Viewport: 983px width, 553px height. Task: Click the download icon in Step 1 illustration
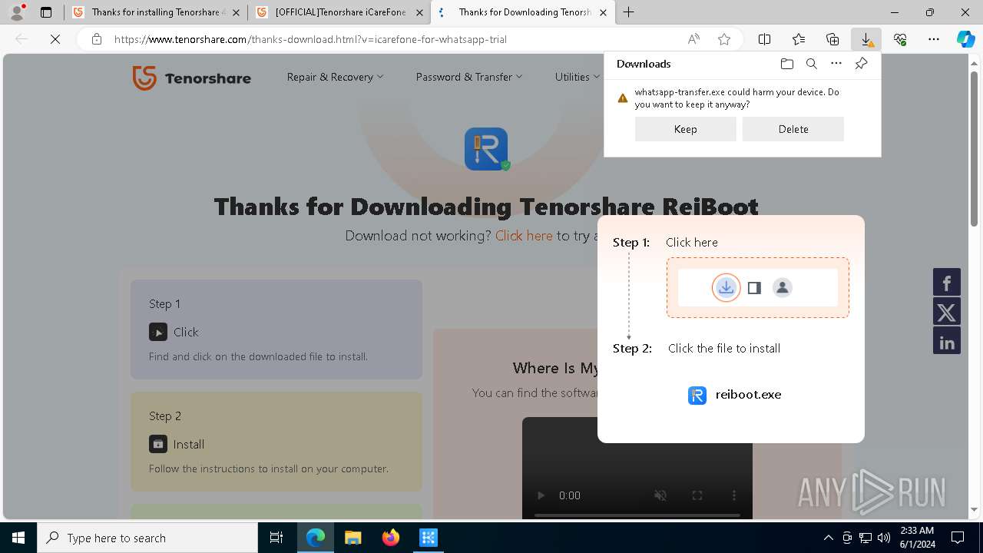point(726,288)
